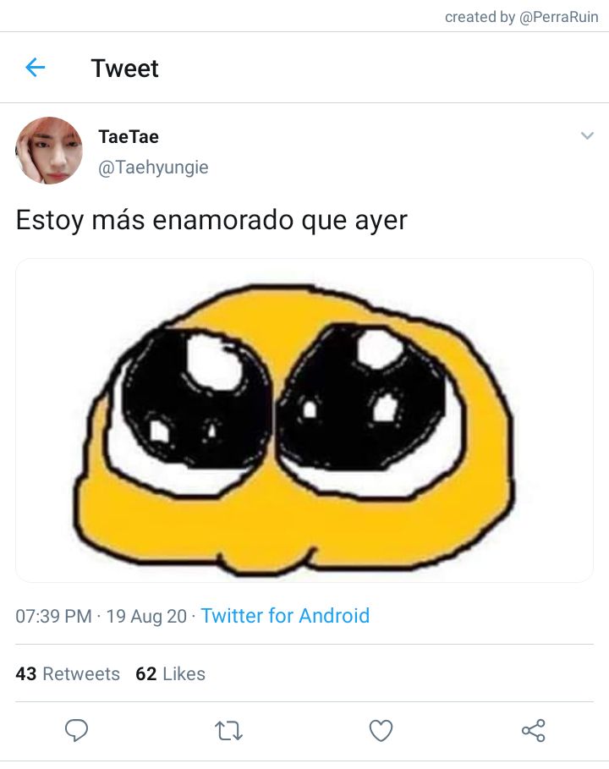Viewport: 609px width, 769px height.
Task: Open the share icon below the tweet
Action: pyautogui.click(x=534, y=730)
